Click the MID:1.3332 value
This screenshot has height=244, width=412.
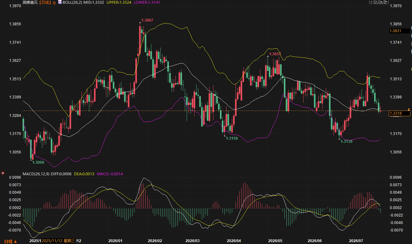(94, 2)
